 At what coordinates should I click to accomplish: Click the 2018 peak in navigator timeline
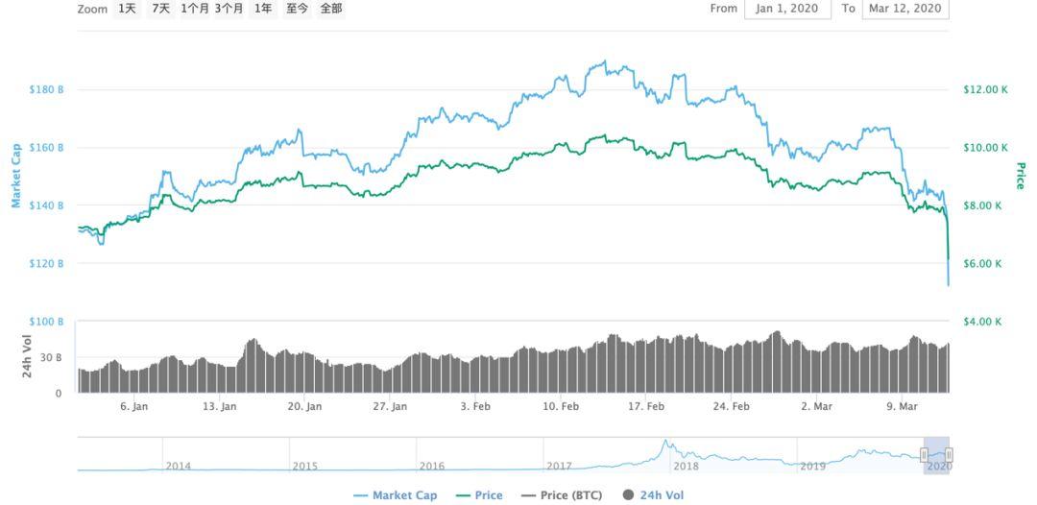[x=663, y=444]
